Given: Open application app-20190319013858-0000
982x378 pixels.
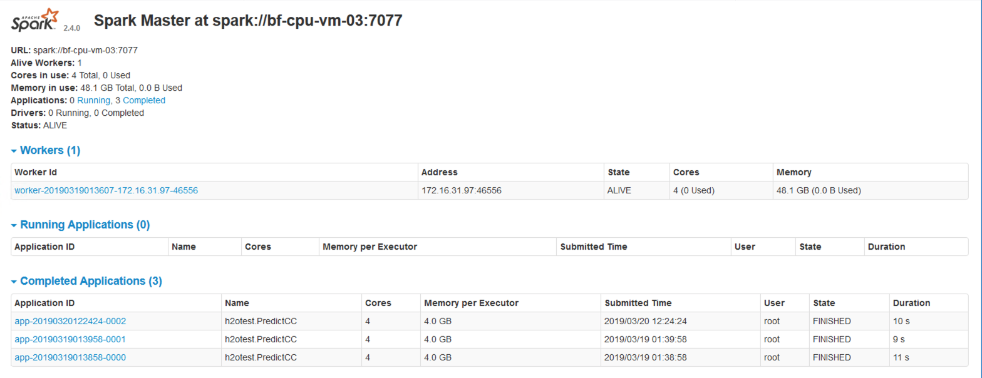Looking at the screenshot, I should pos(70,357).
